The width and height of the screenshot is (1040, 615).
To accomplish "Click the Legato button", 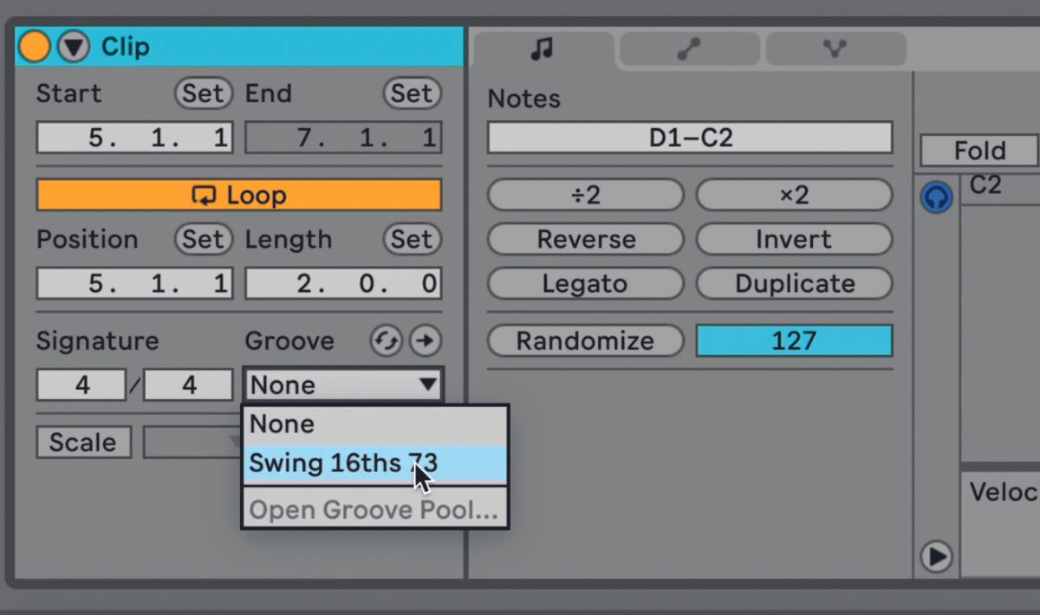I will click(x=586, y=283).
